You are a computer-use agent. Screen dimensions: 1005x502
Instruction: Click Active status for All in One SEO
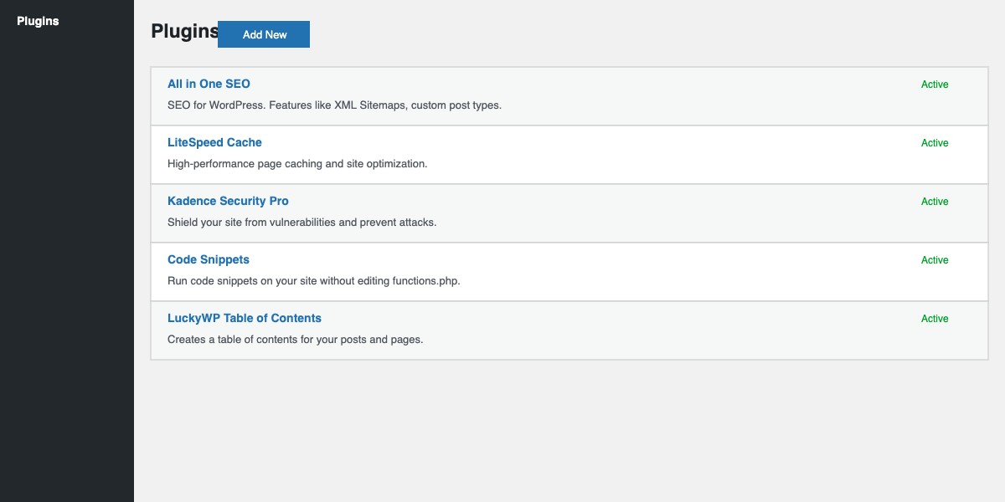coord(935,85)
